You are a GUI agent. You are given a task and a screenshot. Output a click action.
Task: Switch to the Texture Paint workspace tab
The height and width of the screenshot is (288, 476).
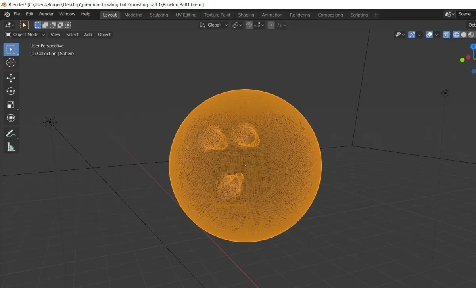coord(217,15)
